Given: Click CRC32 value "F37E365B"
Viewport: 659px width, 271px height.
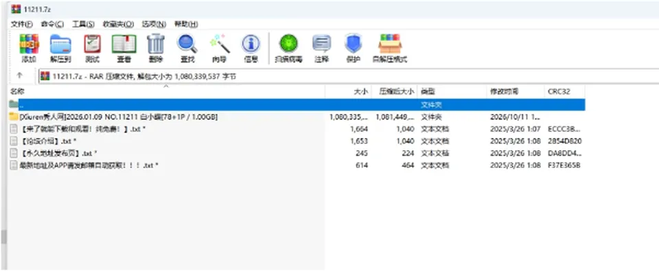Looking at the screenshot, I should click(564, 165).
